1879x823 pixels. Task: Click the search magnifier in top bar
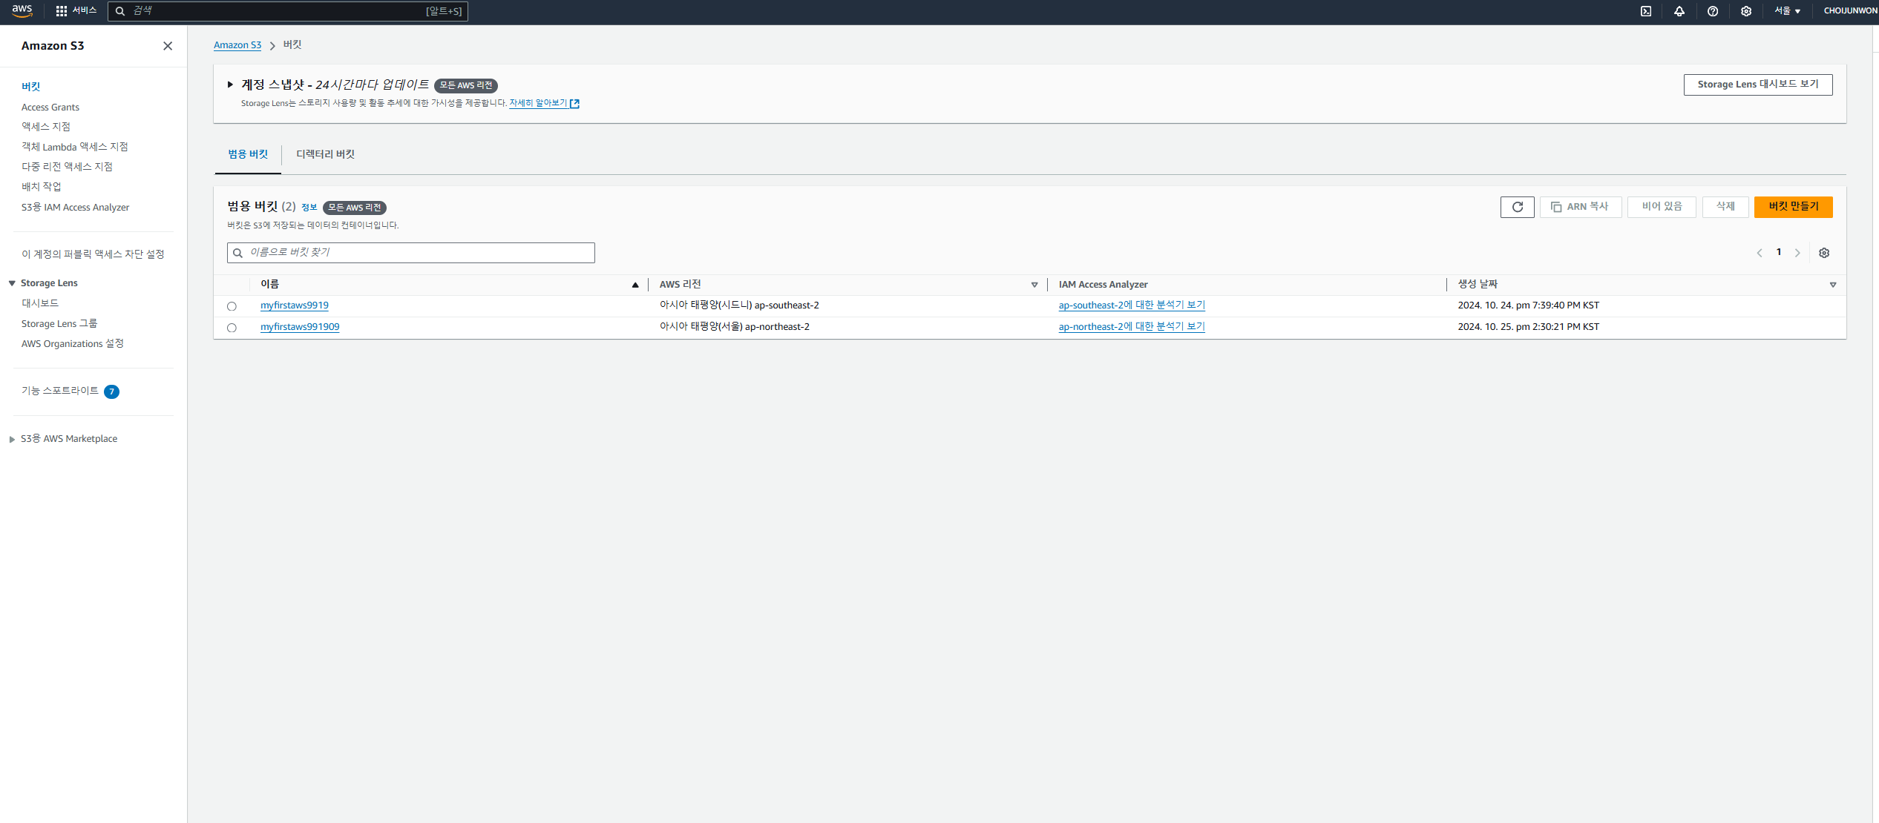(x=120, y=11)
